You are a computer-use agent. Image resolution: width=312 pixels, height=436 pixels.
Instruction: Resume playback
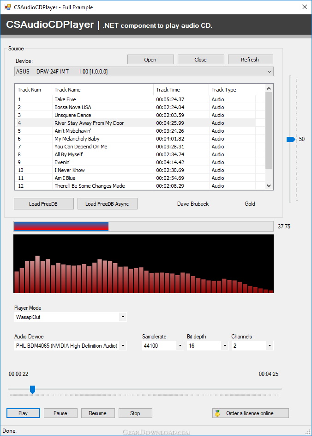point(98,413)
